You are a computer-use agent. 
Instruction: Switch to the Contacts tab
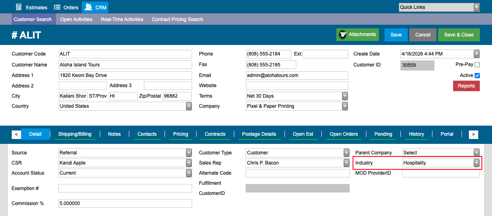point(147,134)
